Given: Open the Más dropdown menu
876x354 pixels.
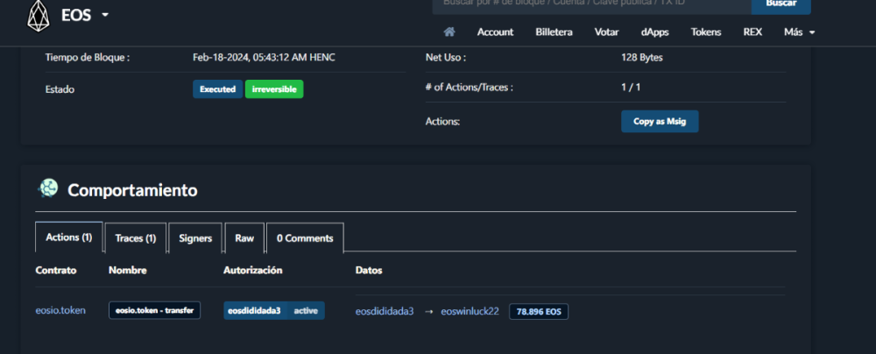Looking at the screenshot, I should pyautogui.click(x=799, y=32).
